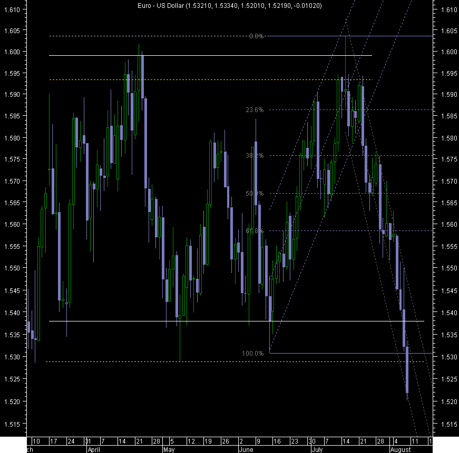The height and width of the screenshot is (453, 459).
Task: Click the May month label on time axis
Action: [169, 449]
